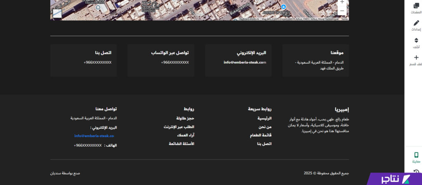Select the اتصل بنا card phone number
This screenshot has height=185, width=422.
(x=97, y=62)
